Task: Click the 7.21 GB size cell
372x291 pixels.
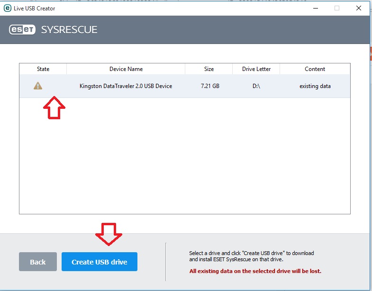Action: point(209,86)
